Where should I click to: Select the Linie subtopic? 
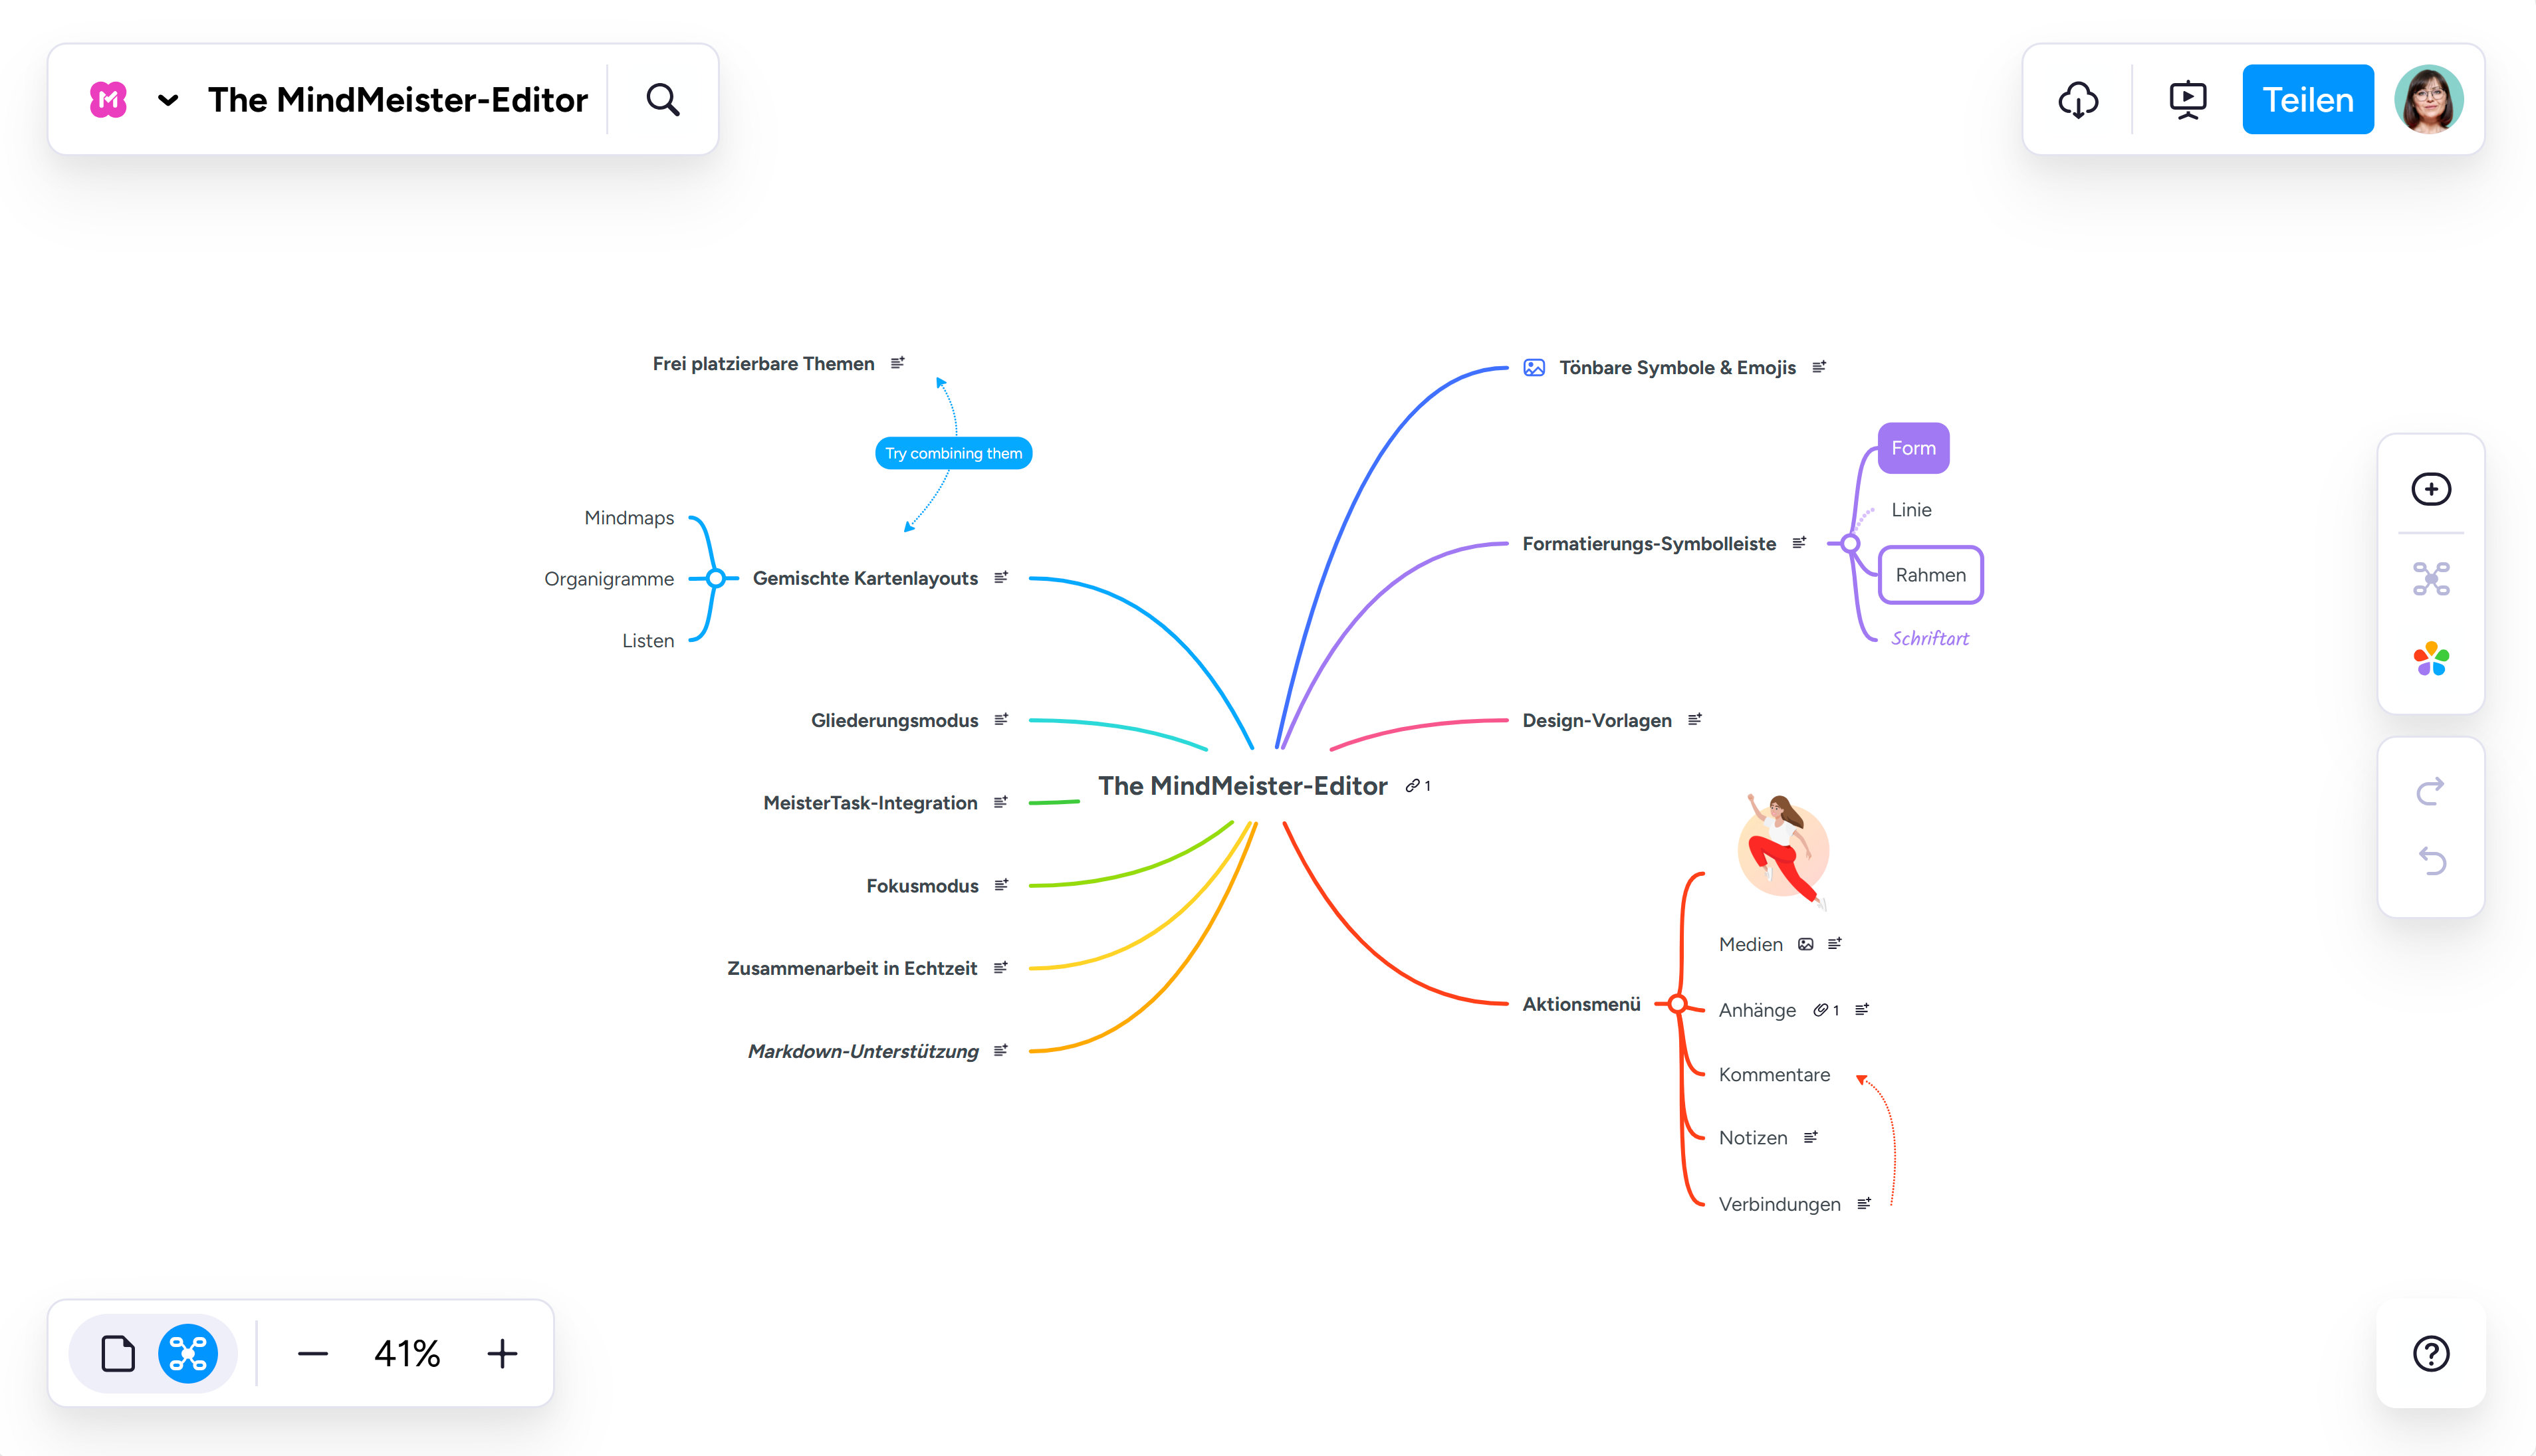(x=1911, y=510)
